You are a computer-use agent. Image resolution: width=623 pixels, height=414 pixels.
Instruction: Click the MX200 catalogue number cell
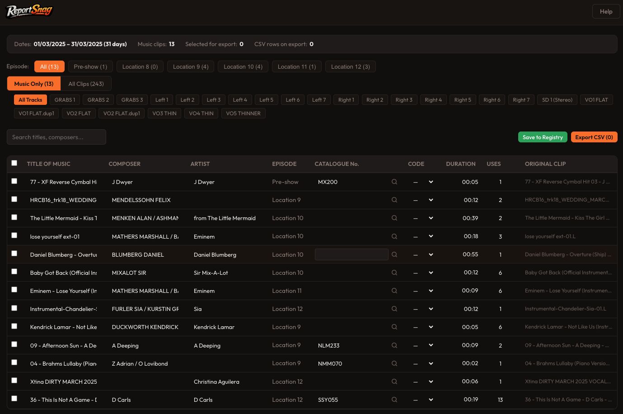coord(351,182)
